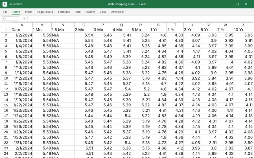The image size is (254, 158).
Task: Click the '1 Mo' header cell
Action: point(42,30)
